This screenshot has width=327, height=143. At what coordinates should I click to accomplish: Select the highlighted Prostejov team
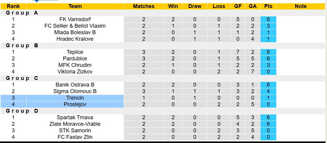pos(75,104)
